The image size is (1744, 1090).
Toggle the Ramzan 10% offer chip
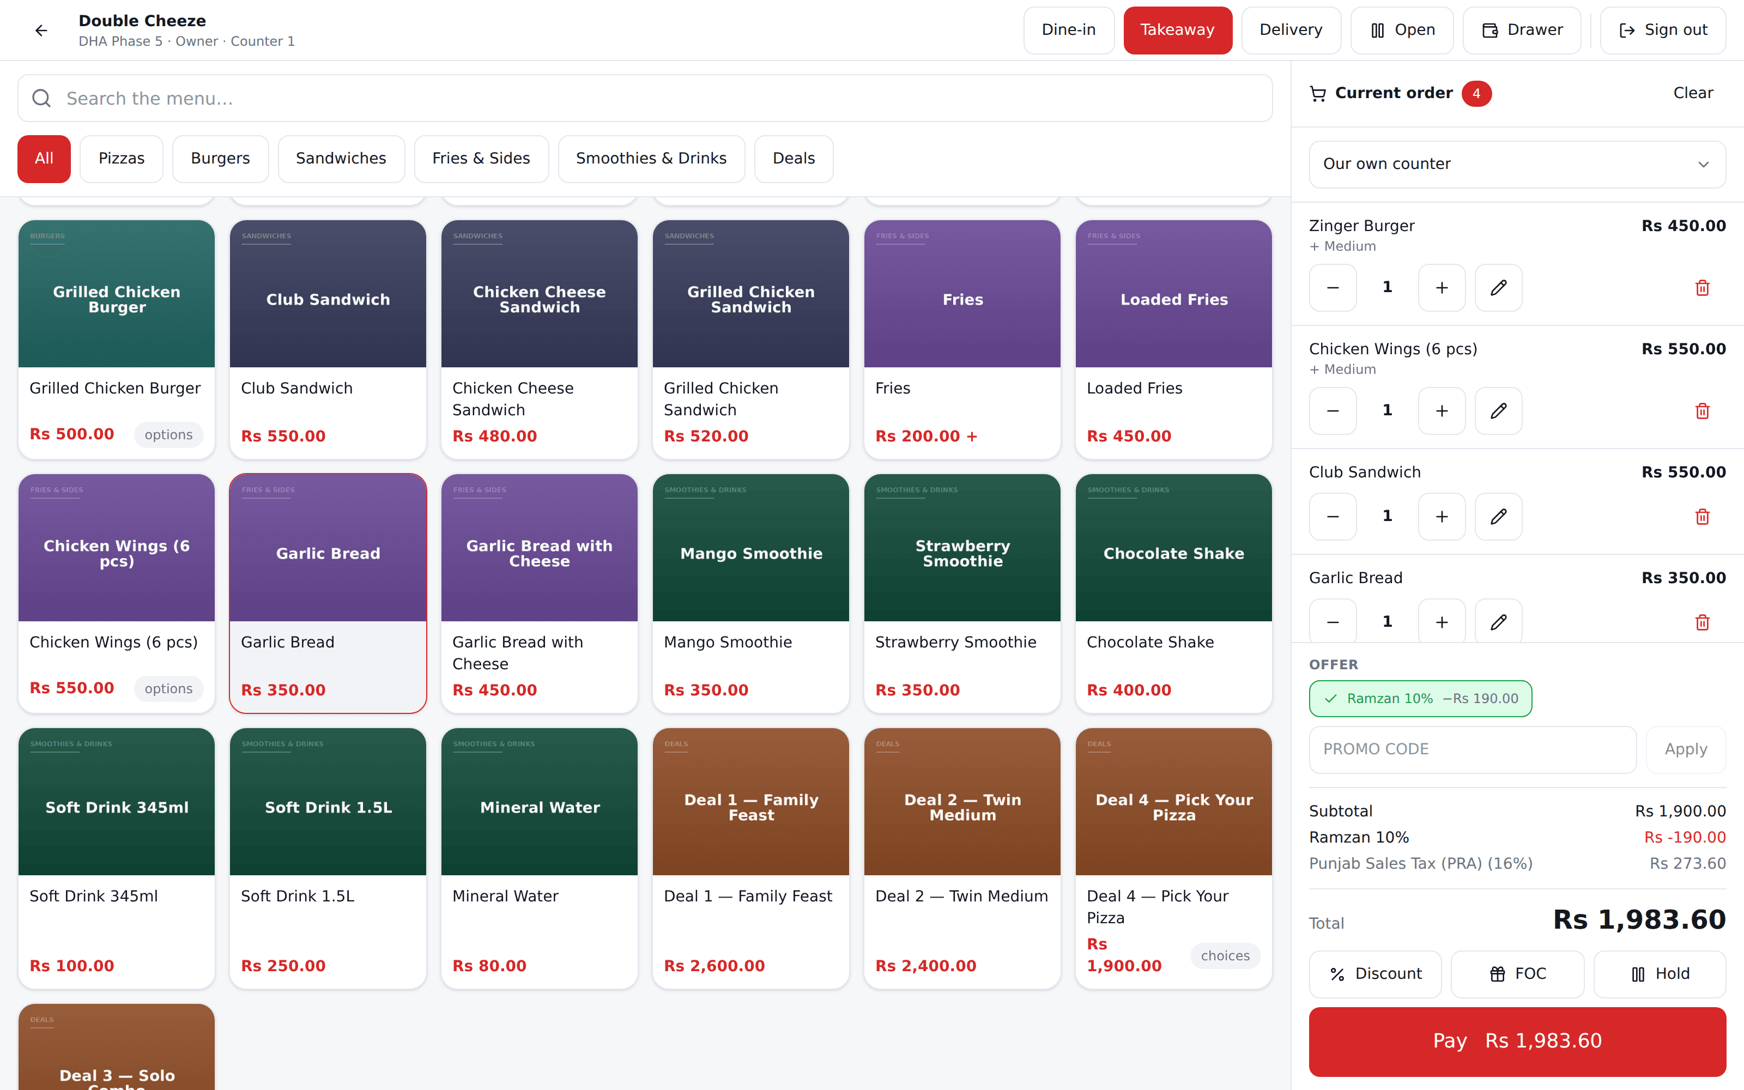1420,699
